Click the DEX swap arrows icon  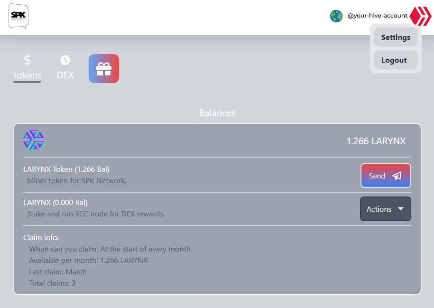pos(65,60)
